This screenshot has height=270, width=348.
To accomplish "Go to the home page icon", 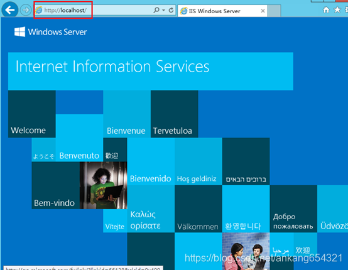I will 326,10.
